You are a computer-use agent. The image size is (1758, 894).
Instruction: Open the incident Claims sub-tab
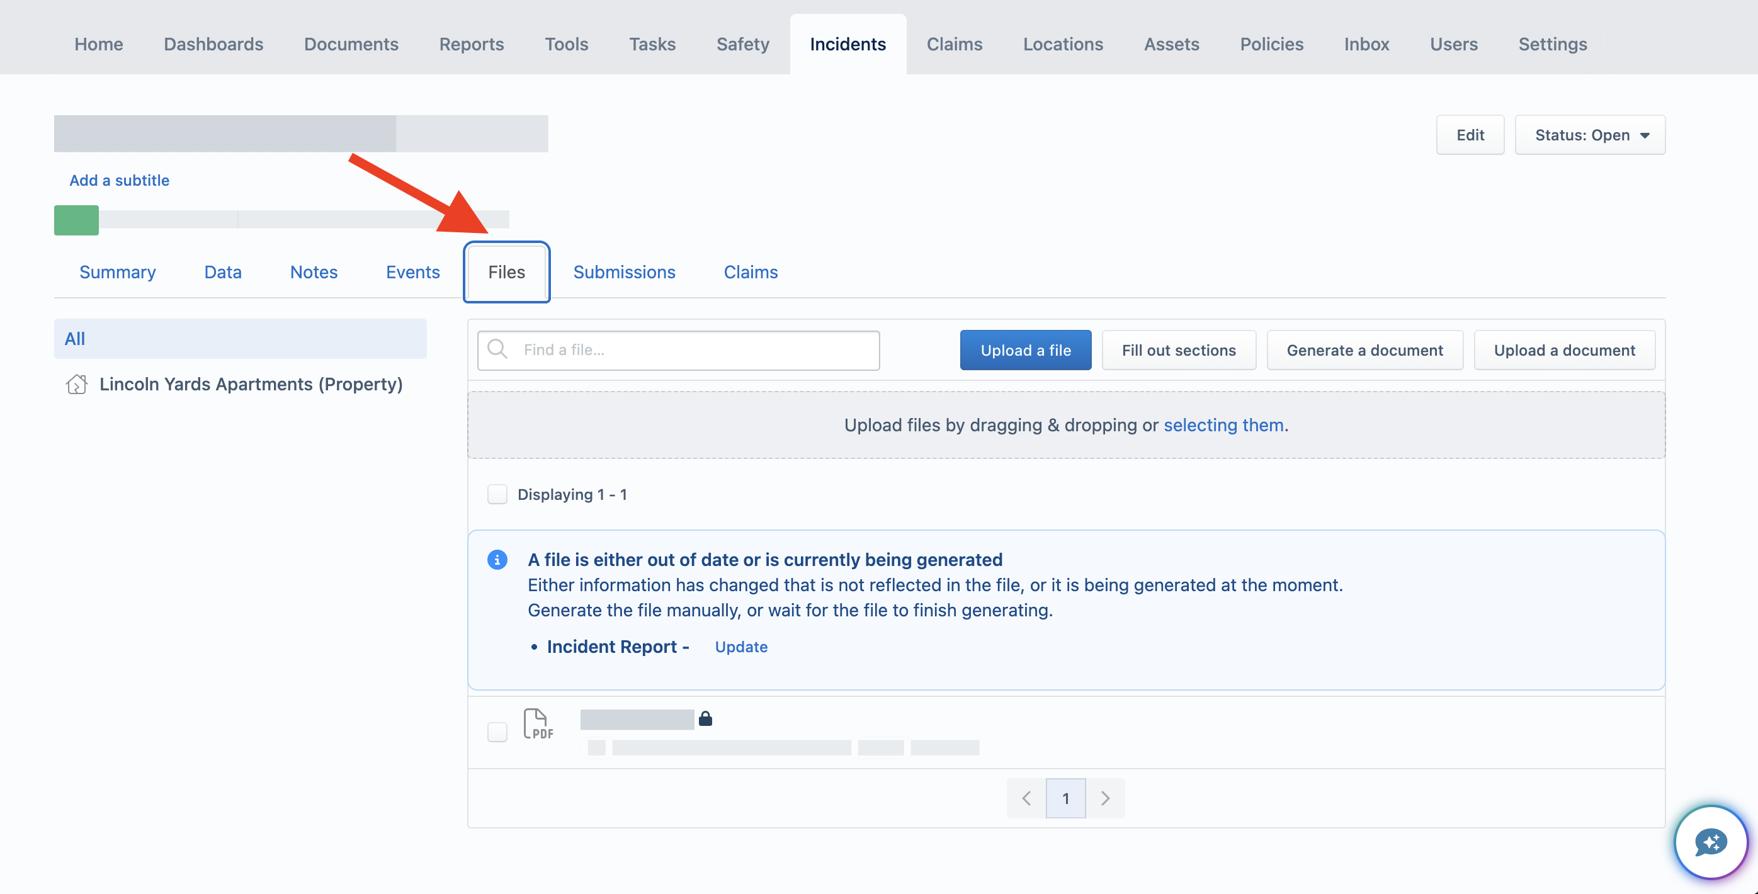(750, 273)
